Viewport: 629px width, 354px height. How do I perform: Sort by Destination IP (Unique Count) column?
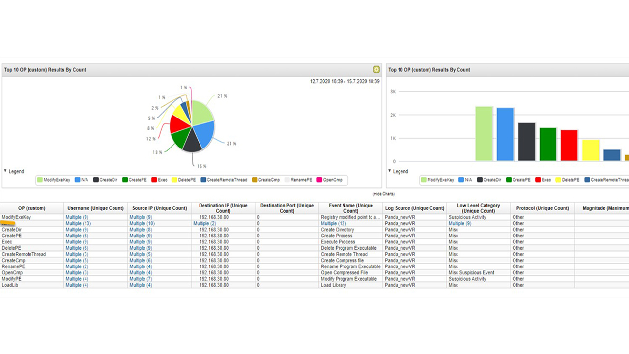223,208
